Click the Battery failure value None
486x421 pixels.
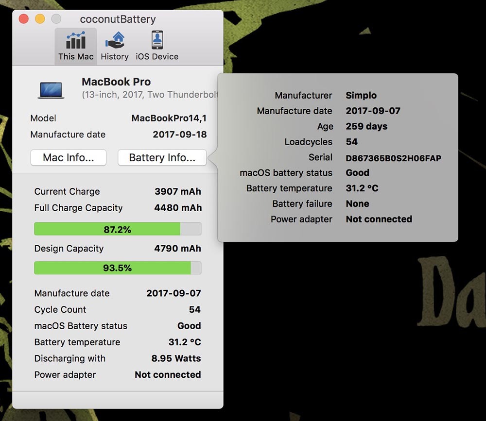[x=357, y=203]
